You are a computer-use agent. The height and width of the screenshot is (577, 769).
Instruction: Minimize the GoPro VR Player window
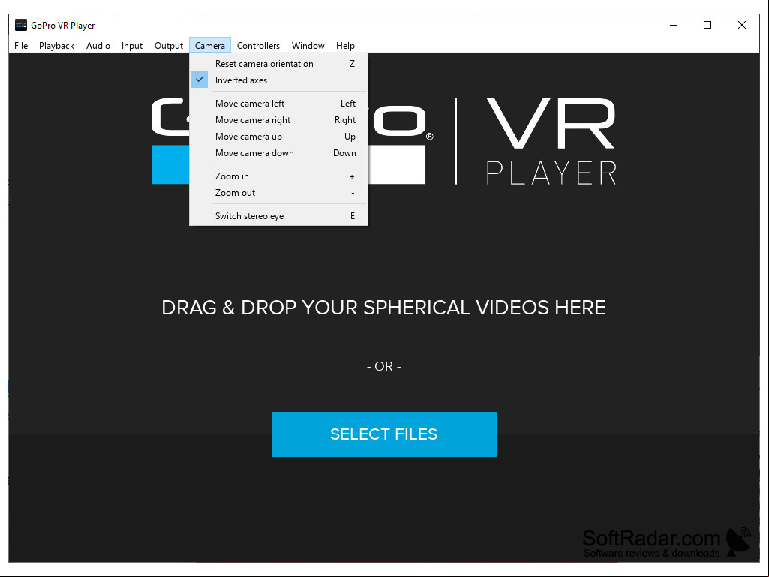click(x=674, y=25)
